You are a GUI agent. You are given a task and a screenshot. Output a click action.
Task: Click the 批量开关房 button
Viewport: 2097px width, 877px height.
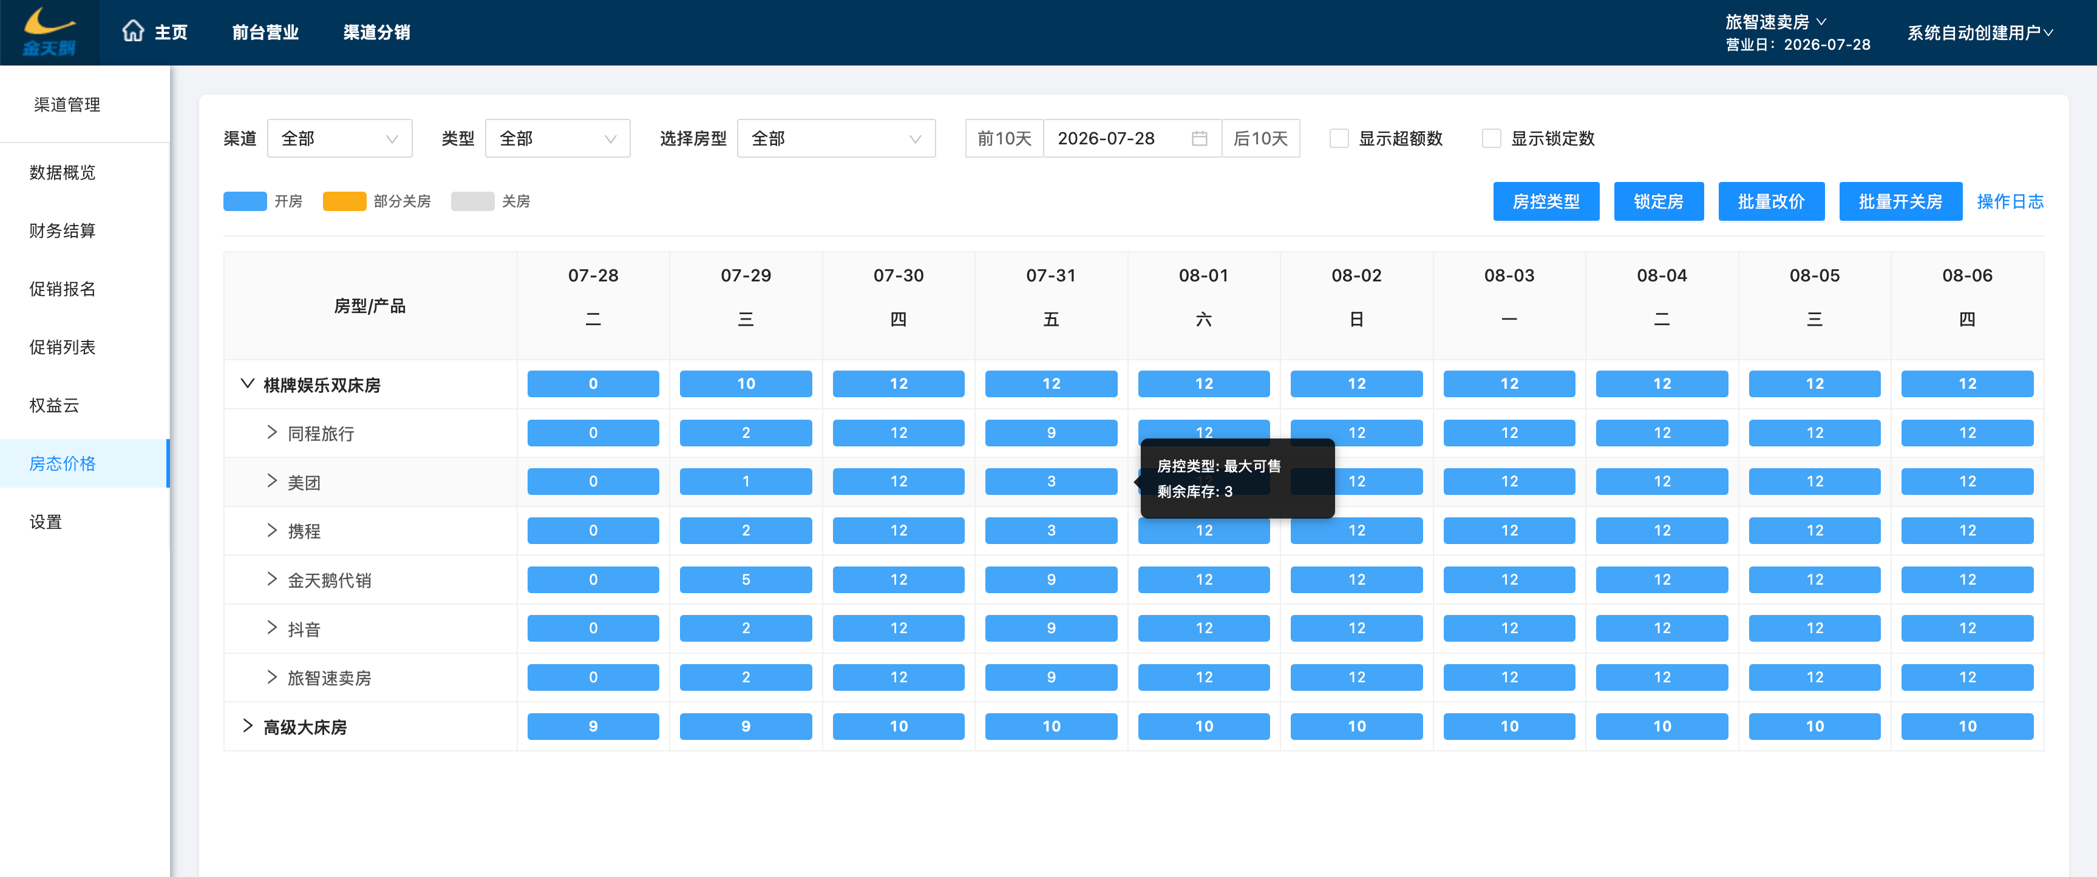click(1900, 202)
